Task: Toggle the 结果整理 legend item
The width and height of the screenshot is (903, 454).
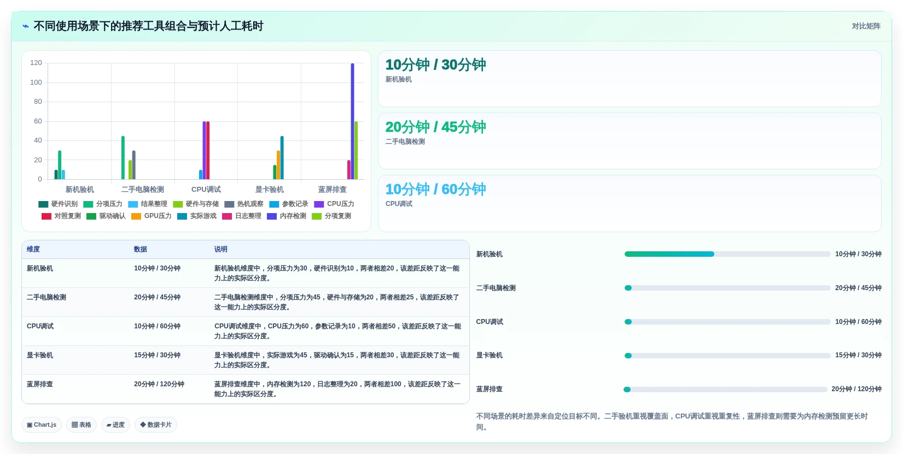Action: click(x=148, y=204)
